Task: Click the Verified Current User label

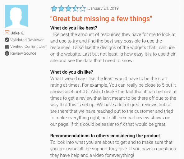Action: point(29,47)
